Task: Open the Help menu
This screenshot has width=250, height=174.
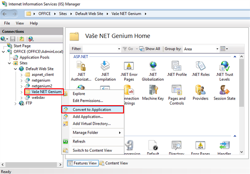Action: click(x=34, y=23)
